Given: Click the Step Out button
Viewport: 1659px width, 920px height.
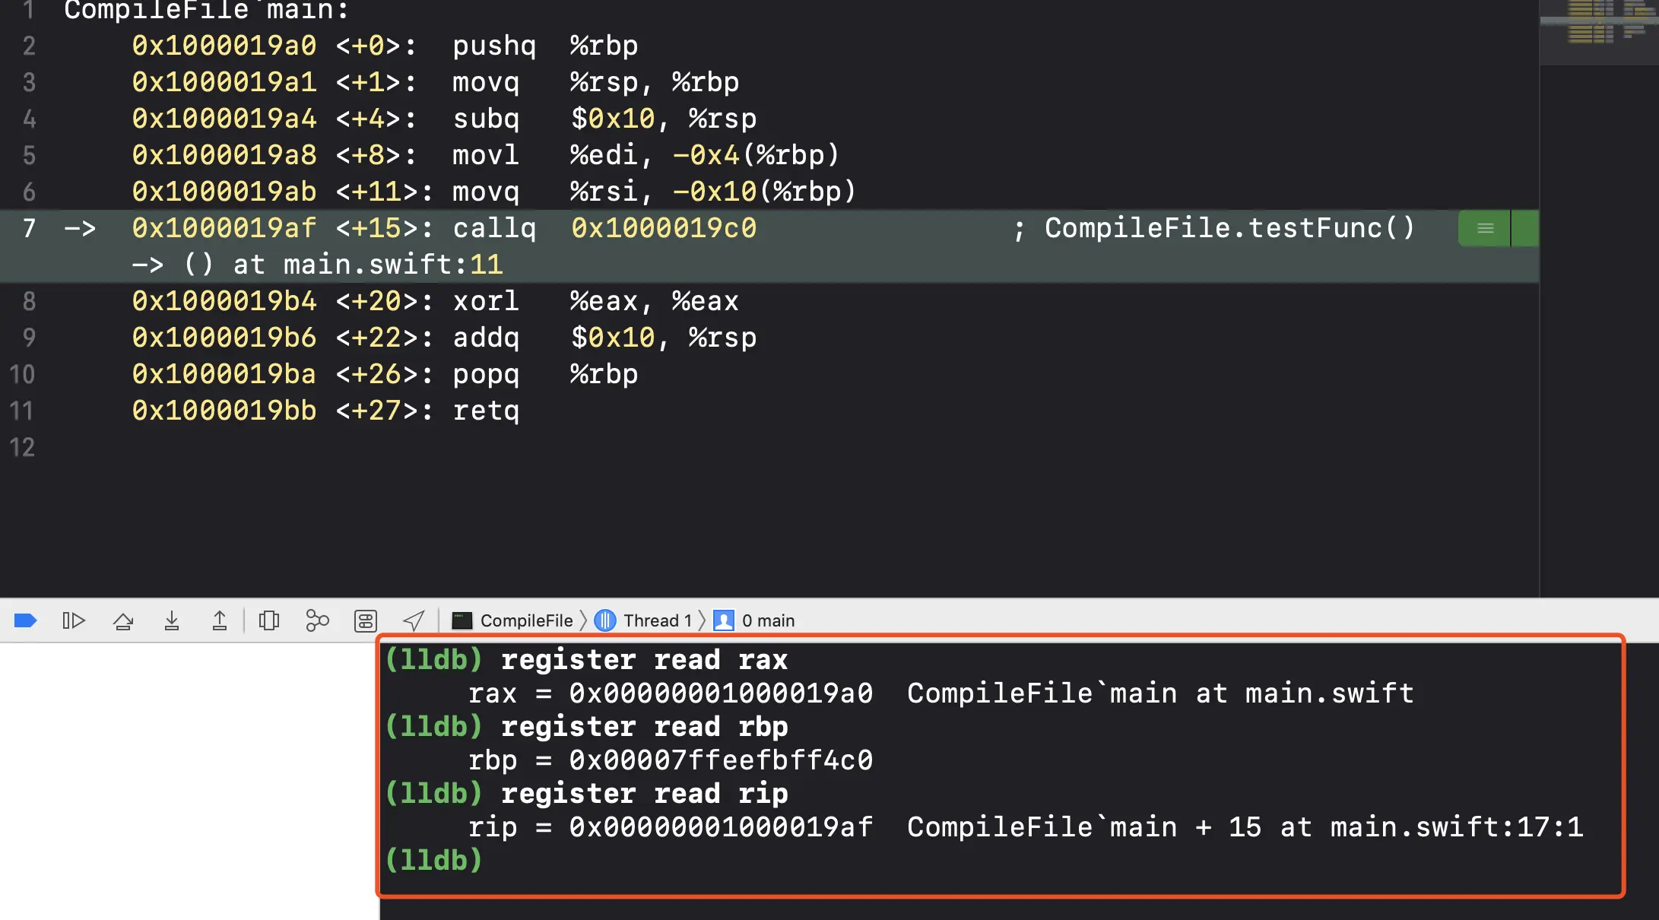Looking at the screenshot, I should click(220, 620).
